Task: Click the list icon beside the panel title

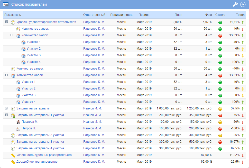Action: [6, 4]
